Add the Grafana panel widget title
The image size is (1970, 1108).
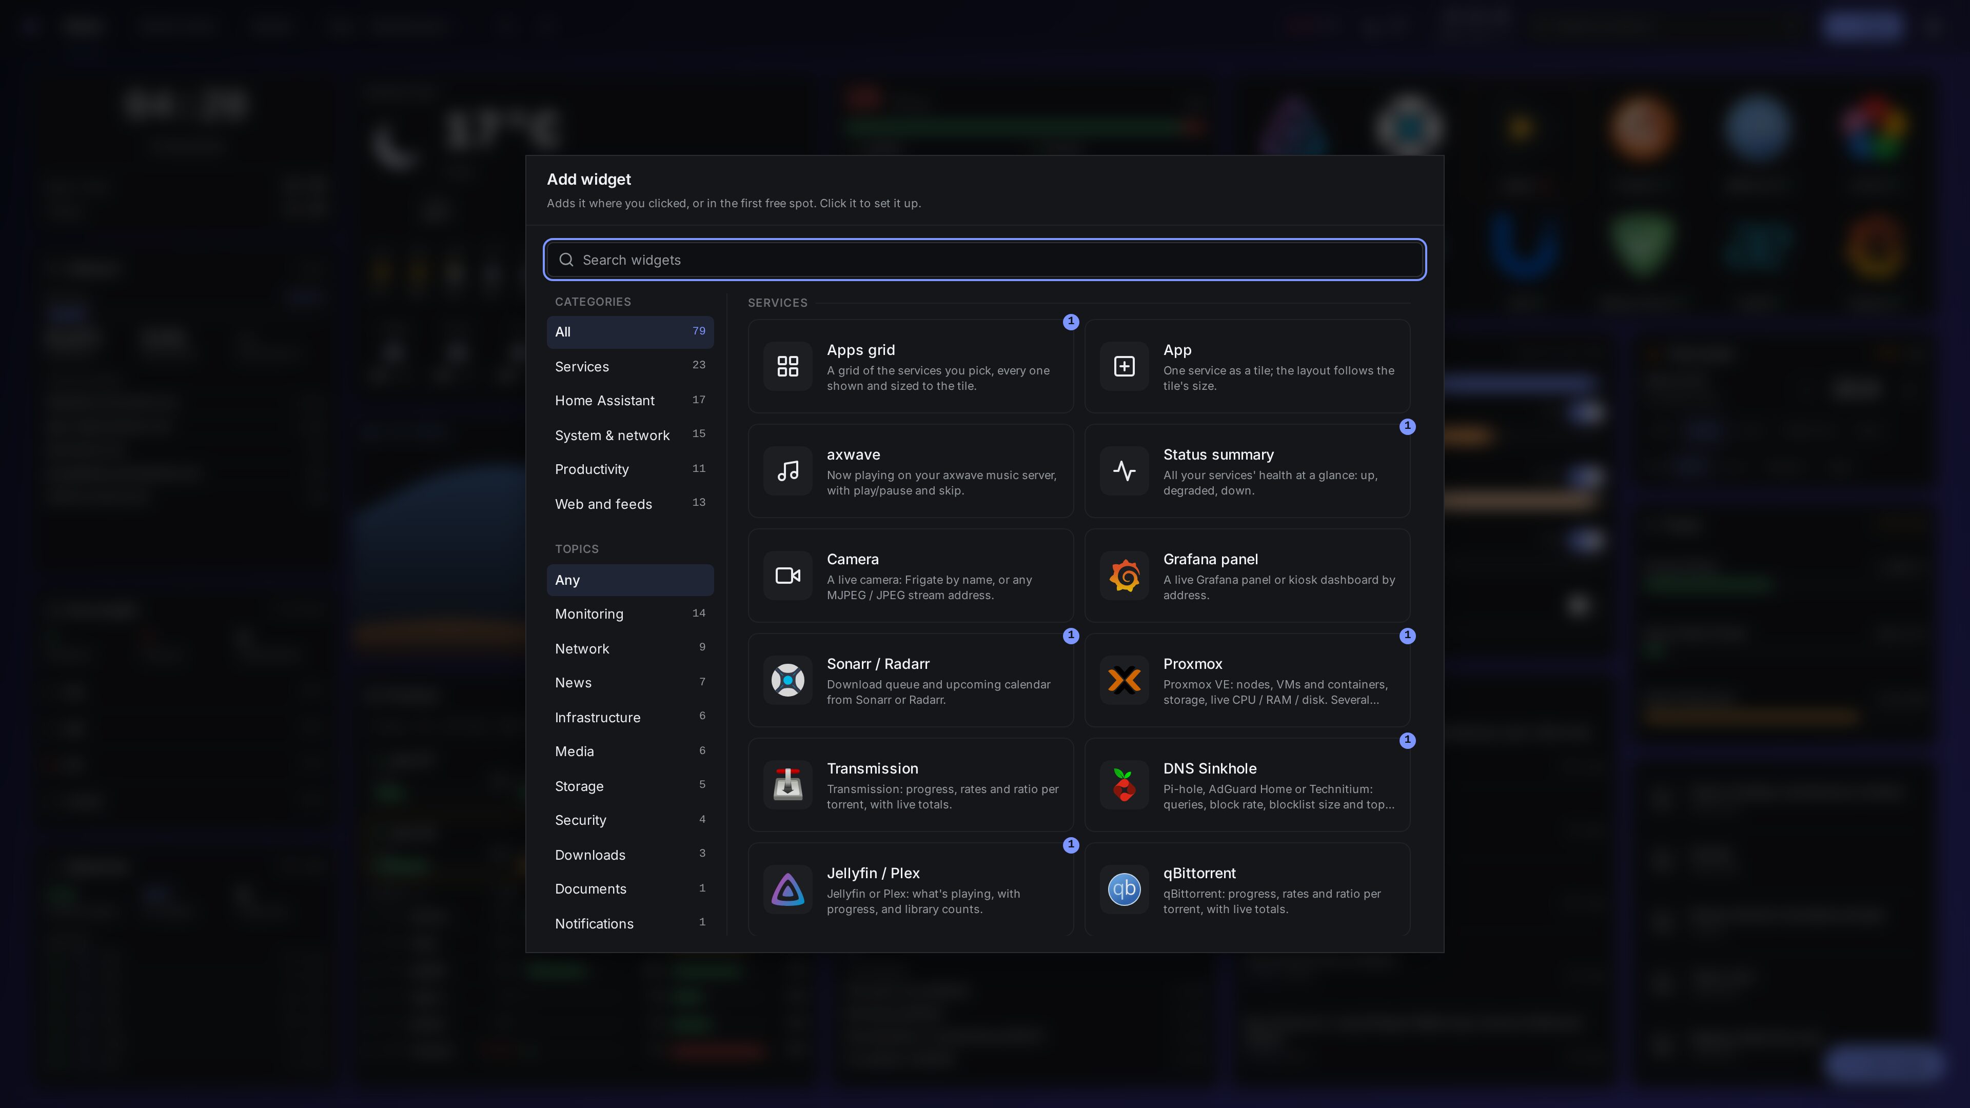tap(1211, 560)
